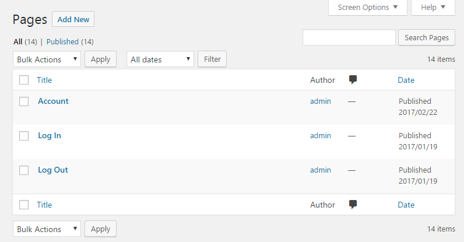
Task: Tick the Log In page checkbox
Action: pyautogui.click(x=24, y=136)
